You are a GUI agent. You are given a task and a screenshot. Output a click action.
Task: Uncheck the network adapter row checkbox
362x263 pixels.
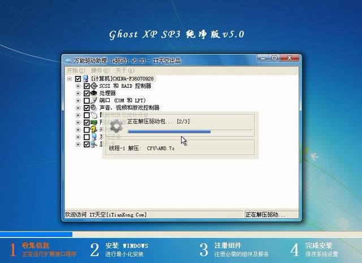pyautogui.click(x=87, y=122)
